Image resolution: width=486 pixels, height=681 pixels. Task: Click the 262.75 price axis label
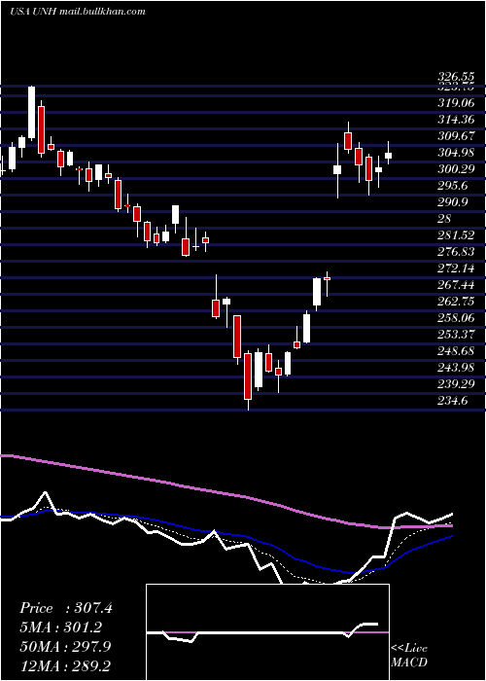tap(456, 301)
